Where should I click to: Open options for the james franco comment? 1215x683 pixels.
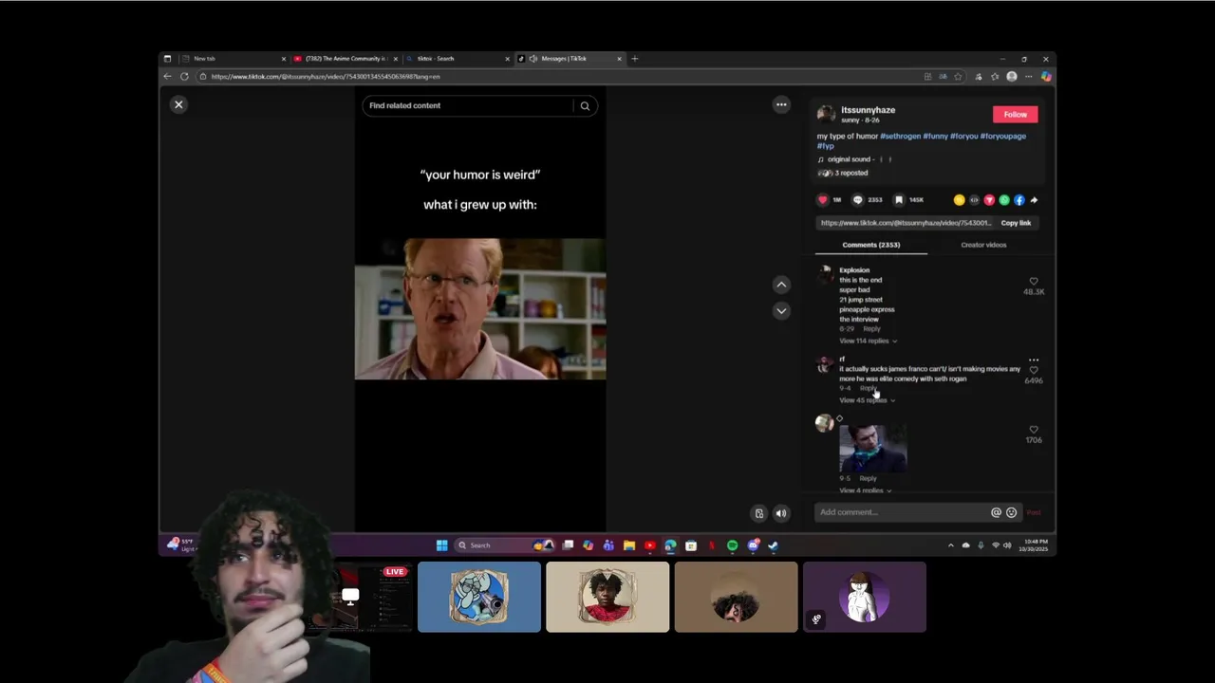pyautogui.click(x=1034, y=360)
